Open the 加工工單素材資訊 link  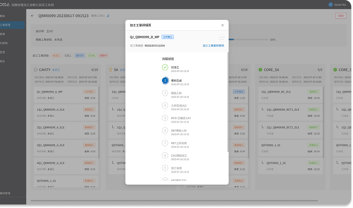[213, 45]
